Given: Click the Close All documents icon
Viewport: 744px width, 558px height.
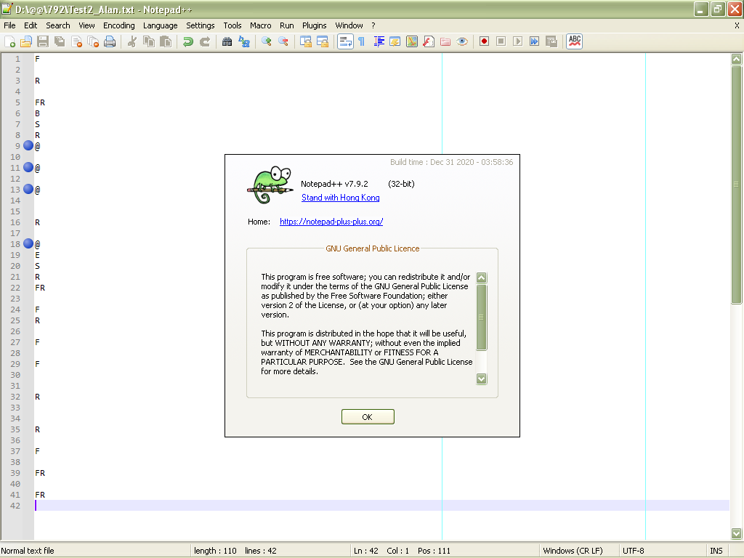Looking at the screenshot, I should coord(94,41).
